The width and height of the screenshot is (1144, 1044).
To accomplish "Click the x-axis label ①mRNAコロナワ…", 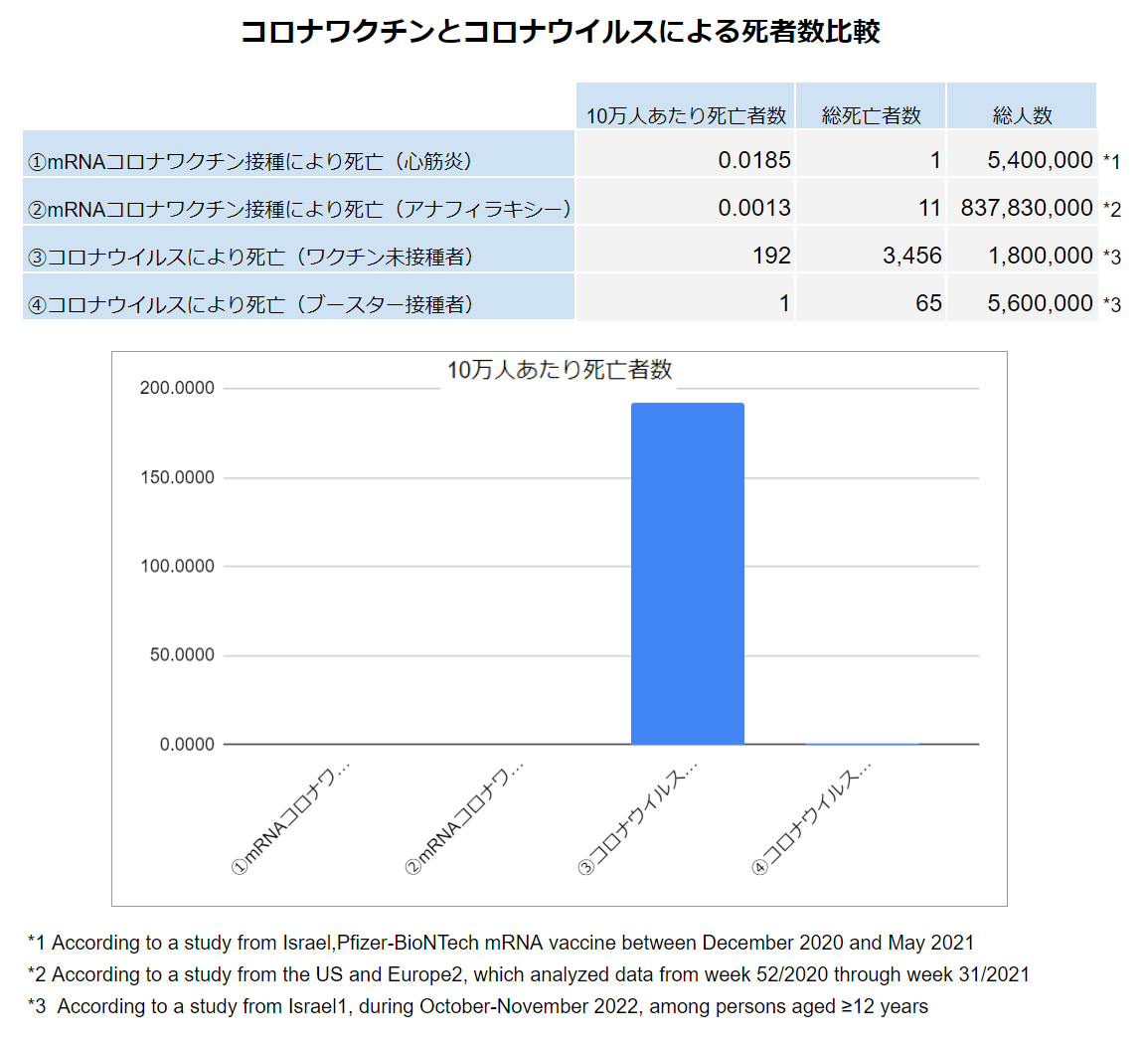I will point(290,817).
